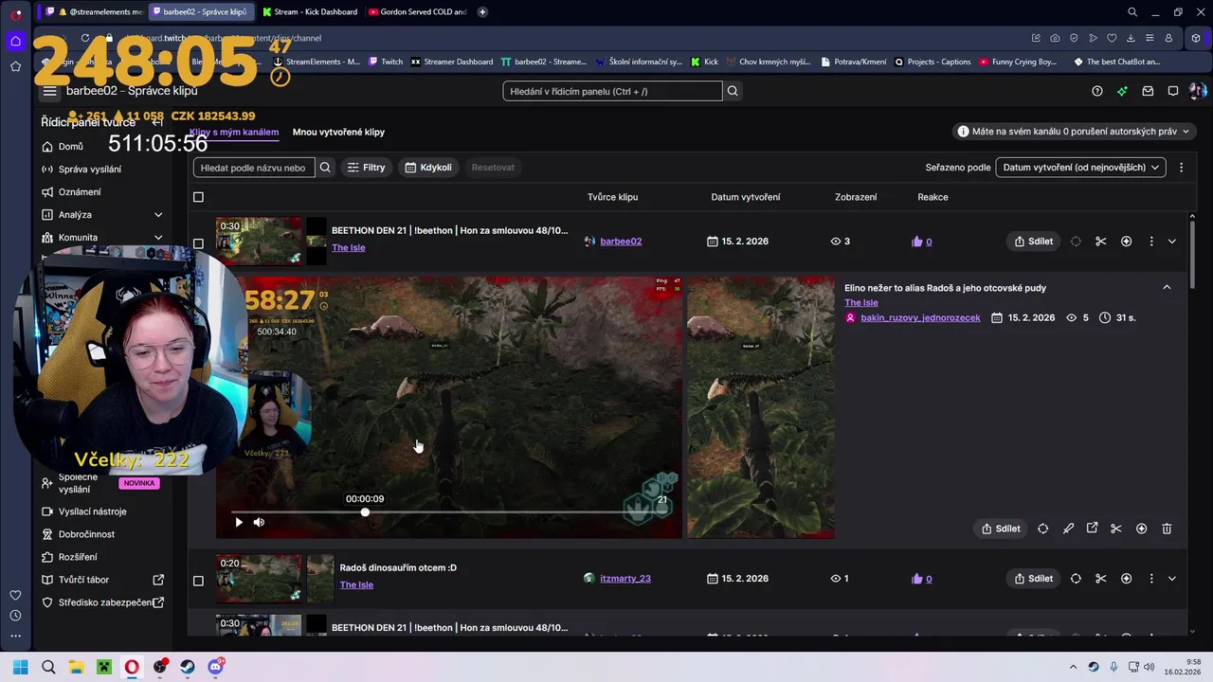Tick checkbox for BEETHON DEN 21 clip

tap(198, 243)
